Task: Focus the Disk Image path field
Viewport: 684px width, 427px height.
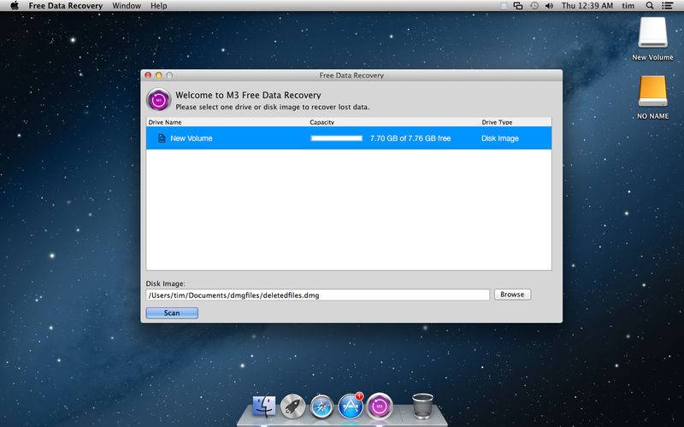Action: (x=318, y=295)
